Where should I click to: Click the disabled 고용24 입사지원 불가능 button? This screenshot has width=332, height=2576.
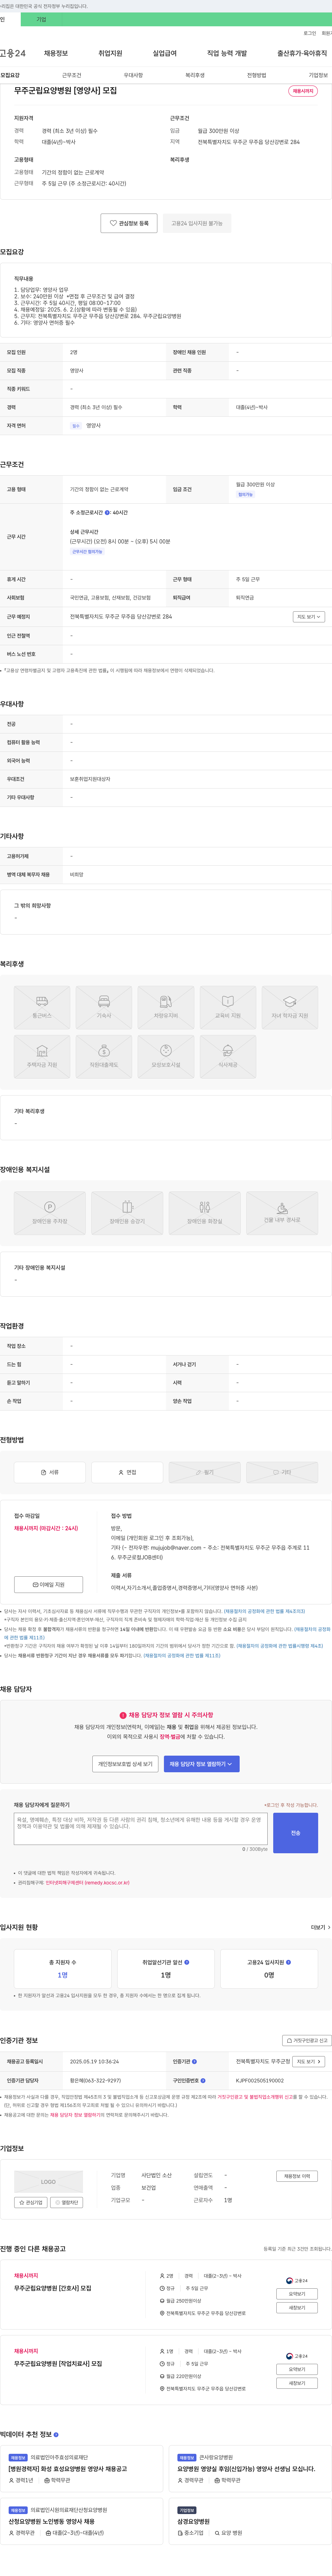pos(197,223)
